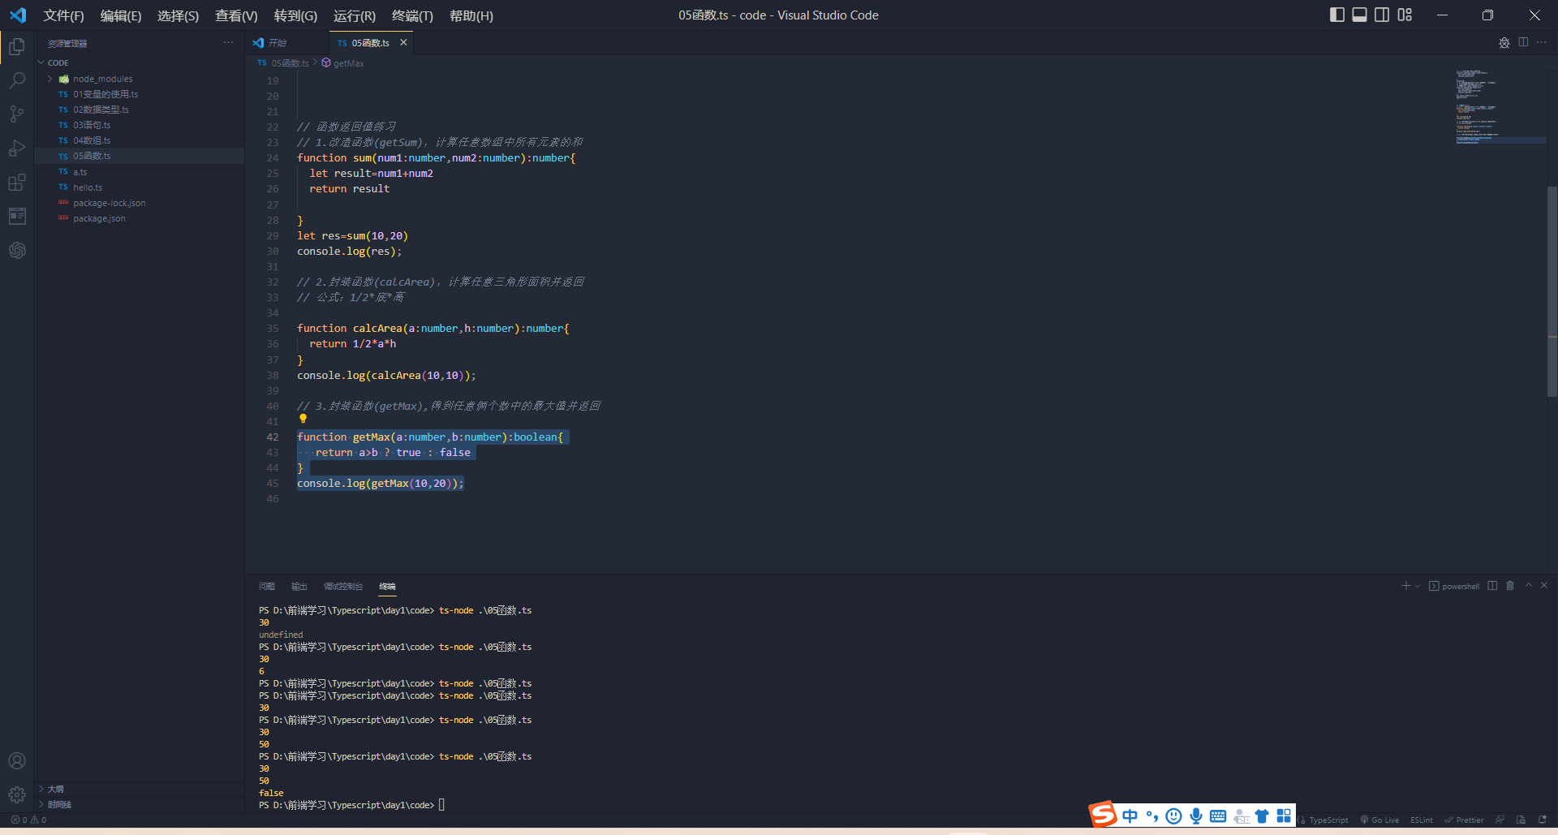The image size is (1558, 835).
Task: Click Prettier in the status bar
Action: 1465,820
